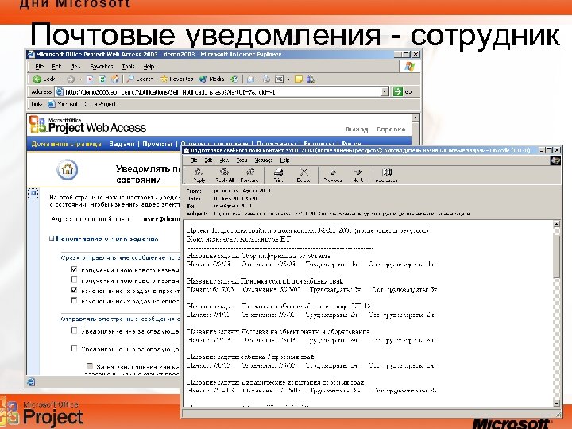Click the email body scrollbar up arrow
The height and width of the screenshot is (429, 572).
pos(556,223)
